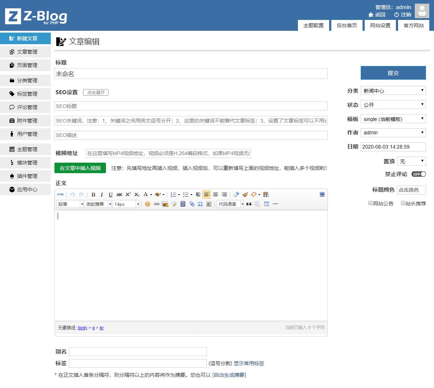Viewport: 434px width, 388px height.
Task: Insert a hyperlink with the link icon
Action: (156, 204)
